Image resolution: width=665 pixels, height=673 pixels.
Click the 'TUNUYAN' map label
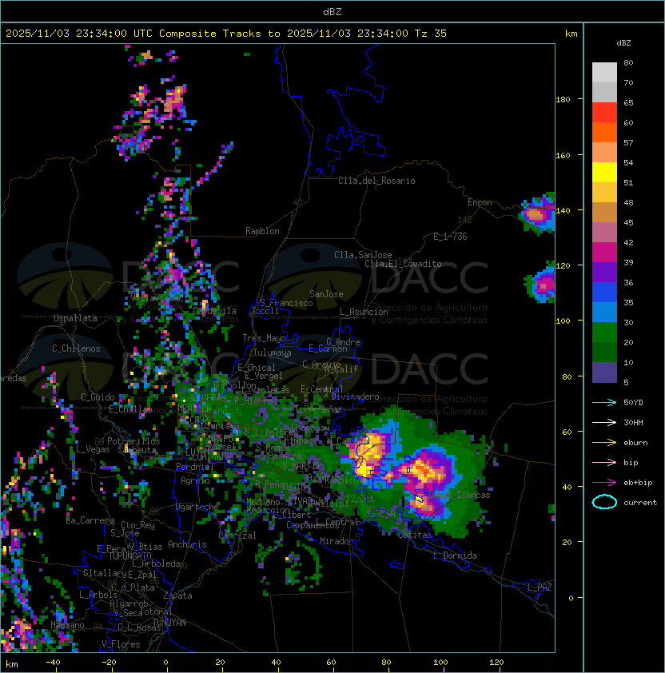[169, 623]
